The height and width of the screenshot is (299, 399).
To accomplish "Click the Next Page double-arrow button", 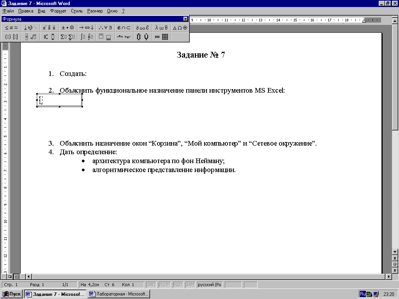I will (395, 270).
